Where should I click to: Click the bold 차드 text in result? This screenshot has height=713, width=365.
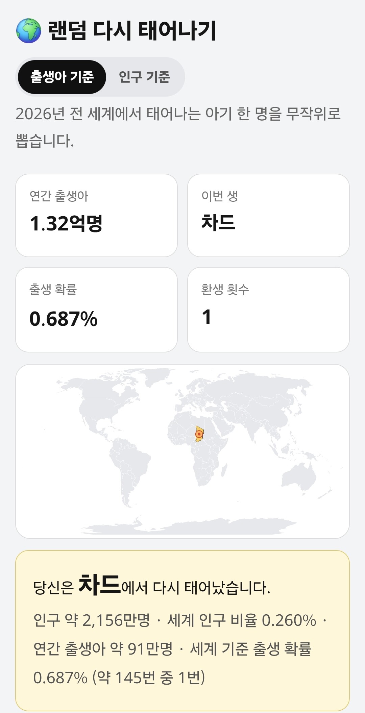[x=99, y=584]
